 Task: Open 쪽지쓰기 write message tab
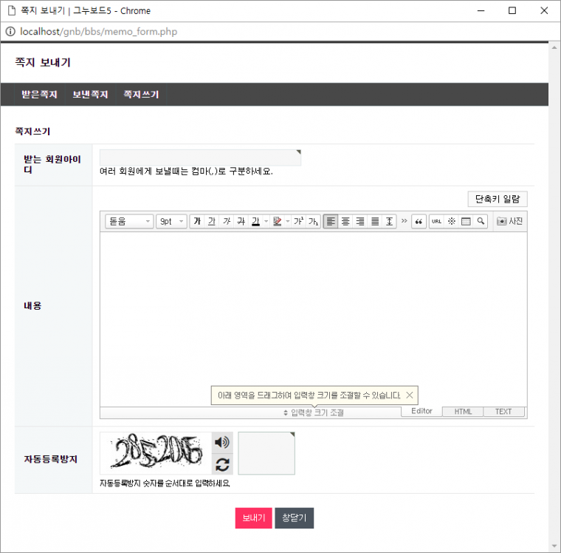click(x=141, y=94)
